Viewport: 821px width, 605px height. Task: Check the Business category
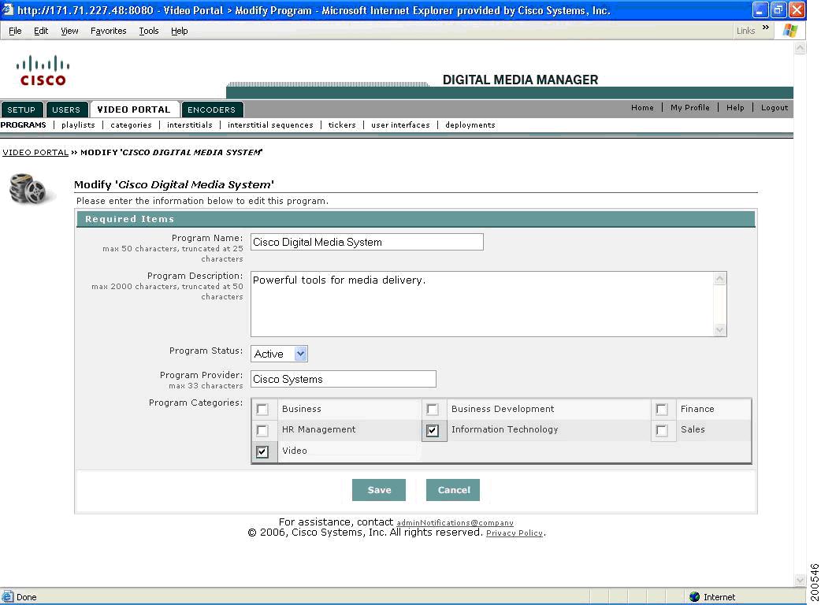click(x=263, y=409)
